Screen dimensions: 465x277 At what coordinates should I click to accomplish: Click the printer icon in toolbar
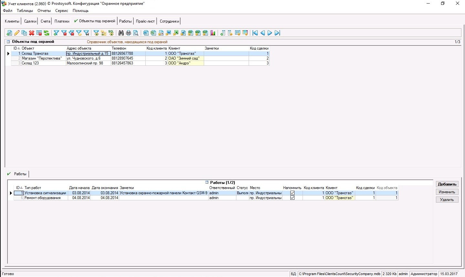click(x=129, y=33)
